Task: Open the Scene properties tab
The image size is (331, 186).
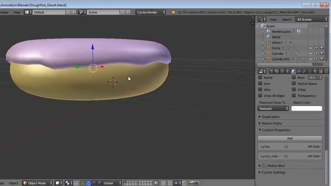Action: coord(282,71)
